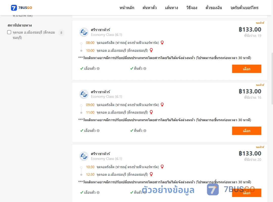
Task: Click info icon beside เลื่อนตั๋ว in 09:00 trip
Action: point(98,131)
